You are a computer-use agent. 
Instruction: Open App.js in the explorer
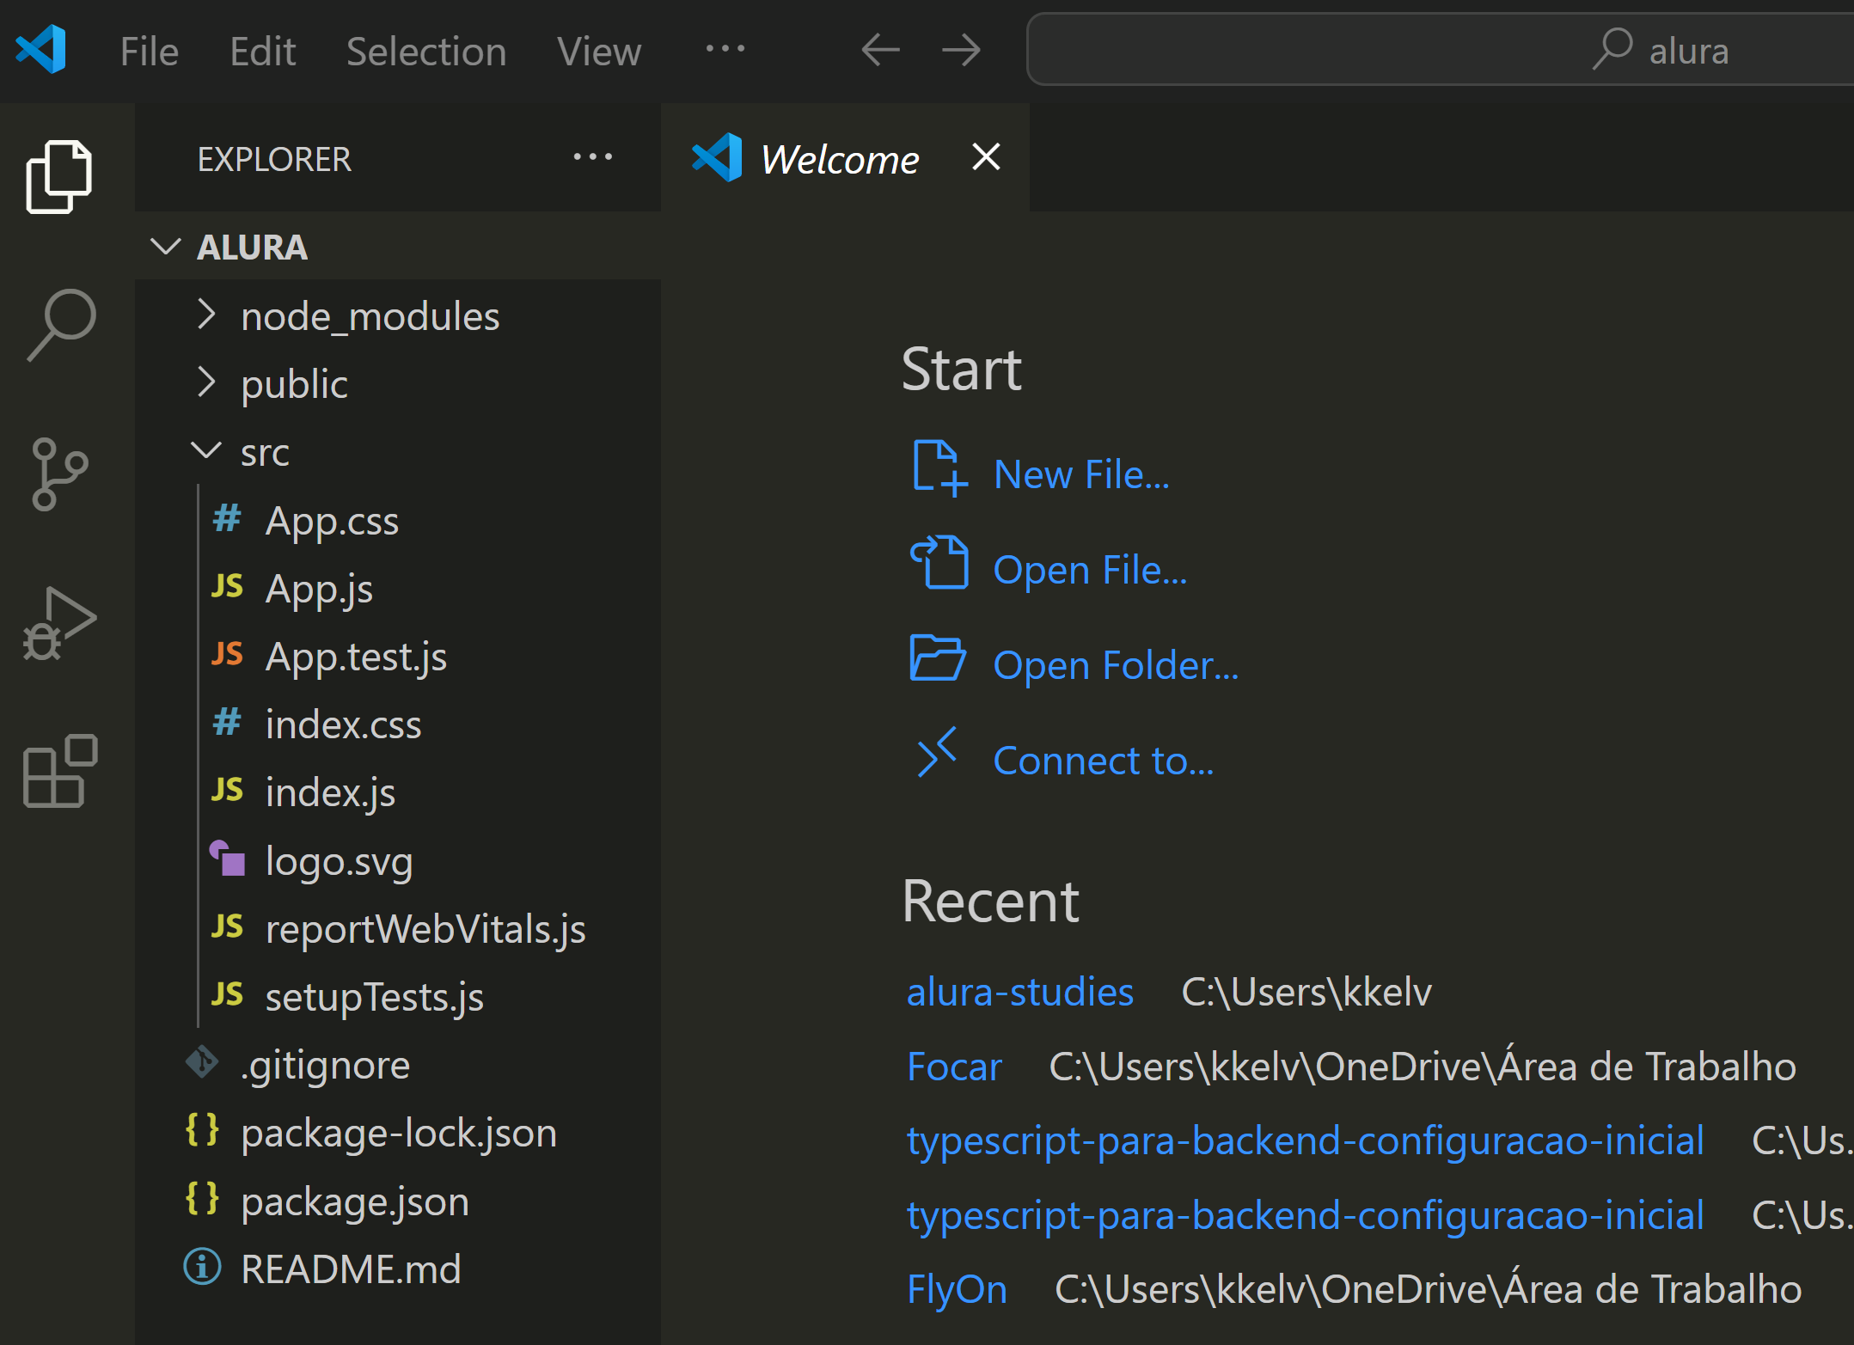coord(319,588)
